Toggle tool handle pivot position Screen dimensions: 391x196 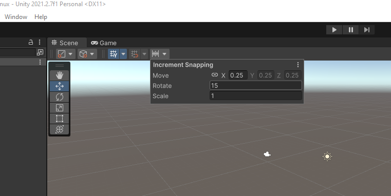point(62,54)
